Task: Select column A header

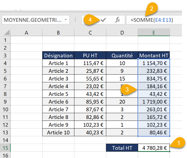Action: (26, 32)
